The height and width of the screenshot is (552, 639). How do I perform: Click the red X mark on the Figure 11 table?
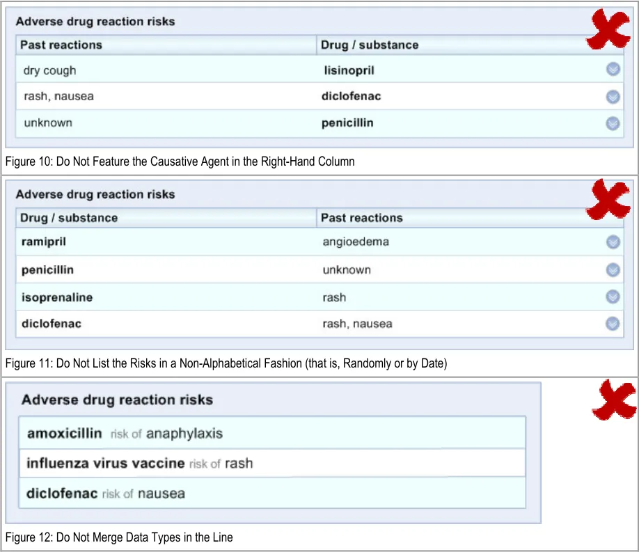click(609, 199)
